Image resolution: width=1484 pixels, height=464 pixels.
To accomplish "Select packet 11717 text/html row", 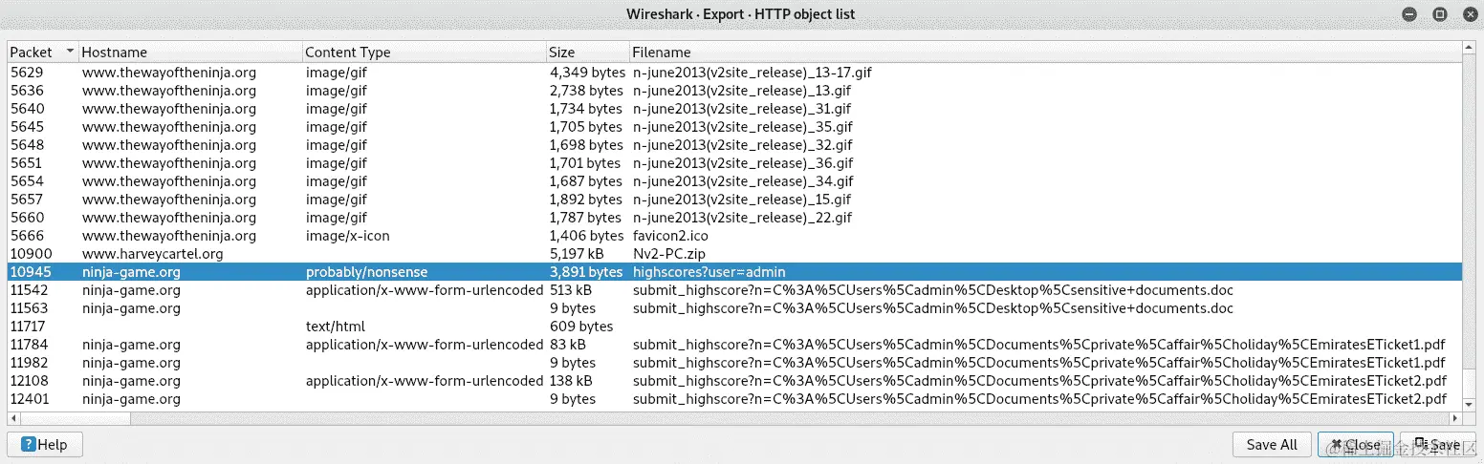I will 735,327.
